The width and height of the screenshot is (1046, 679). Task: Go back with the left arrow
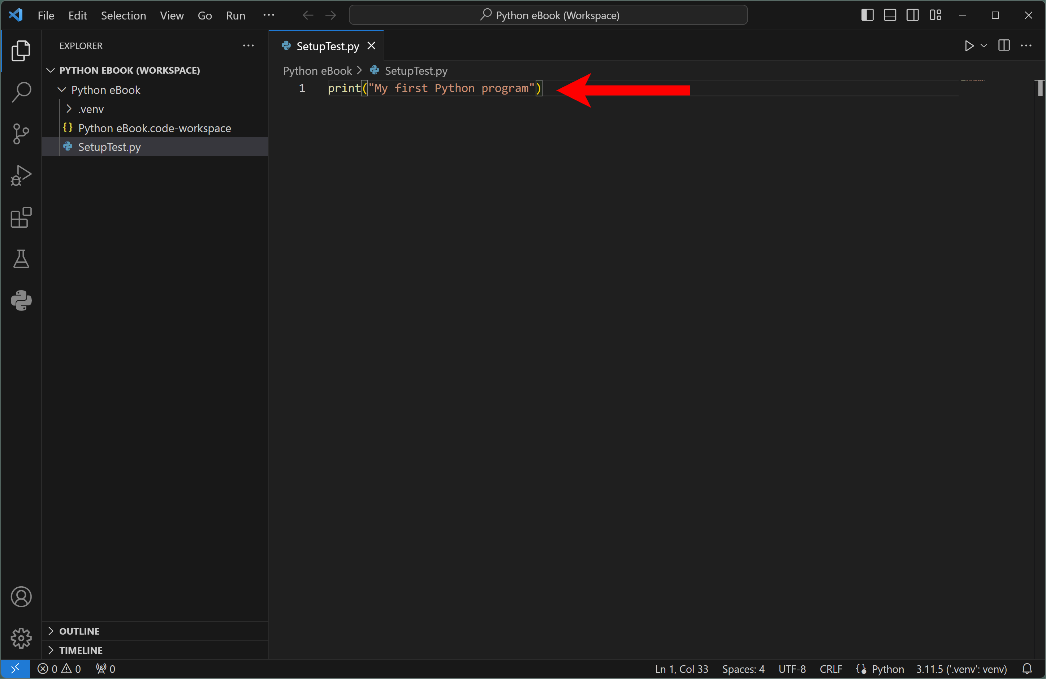click(308, 16)
